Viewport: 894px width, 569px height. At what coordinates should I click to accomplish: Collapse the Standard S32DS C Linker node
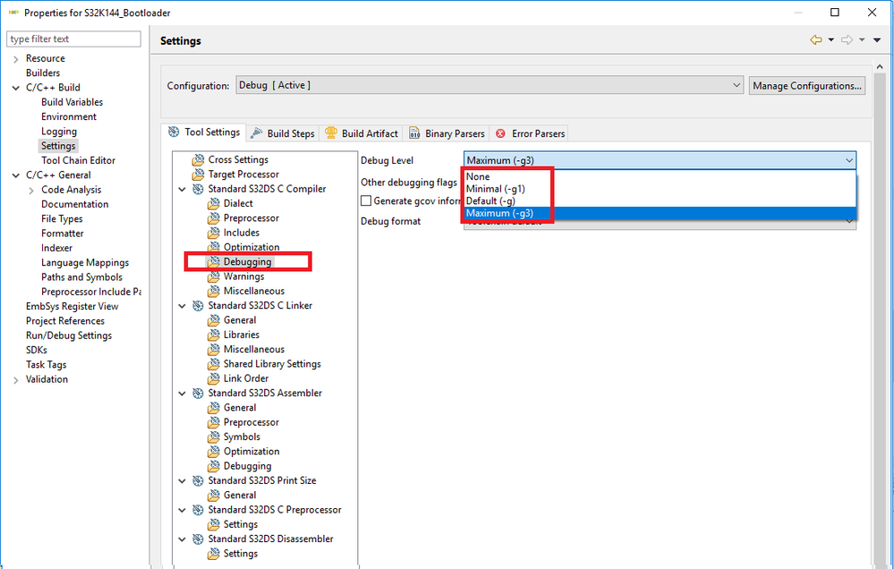click(x=182, y=306)
